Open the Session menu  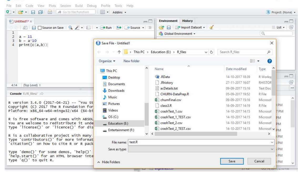pyautogui.click(x=65, y=6)
